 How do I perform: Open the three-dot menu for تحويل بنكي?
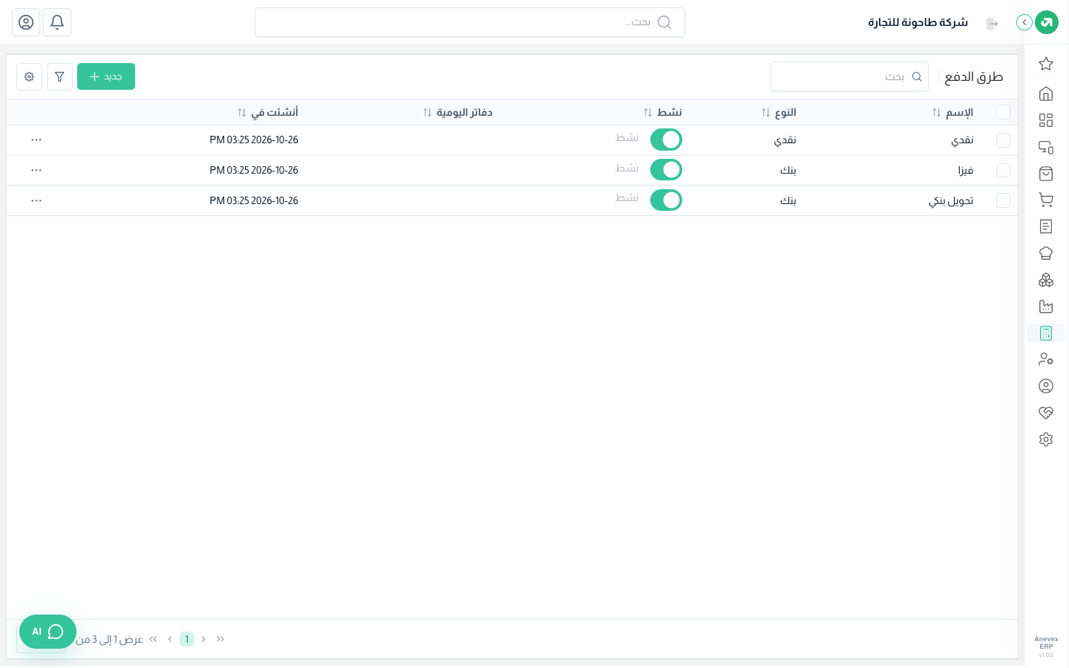coord(36,200)
